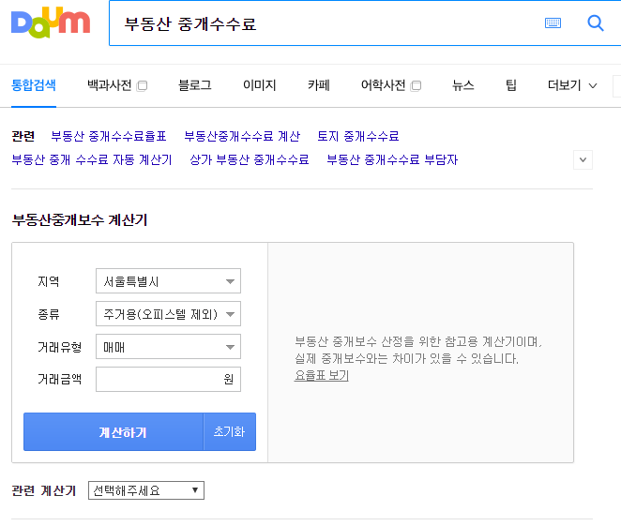Open the 관련 계산기 선택해주세요 dropdown
This screenshot has height=526, width=621.
[x=146, y=490]
